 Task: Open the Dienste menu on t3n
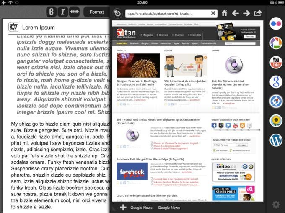coord(162,35)
